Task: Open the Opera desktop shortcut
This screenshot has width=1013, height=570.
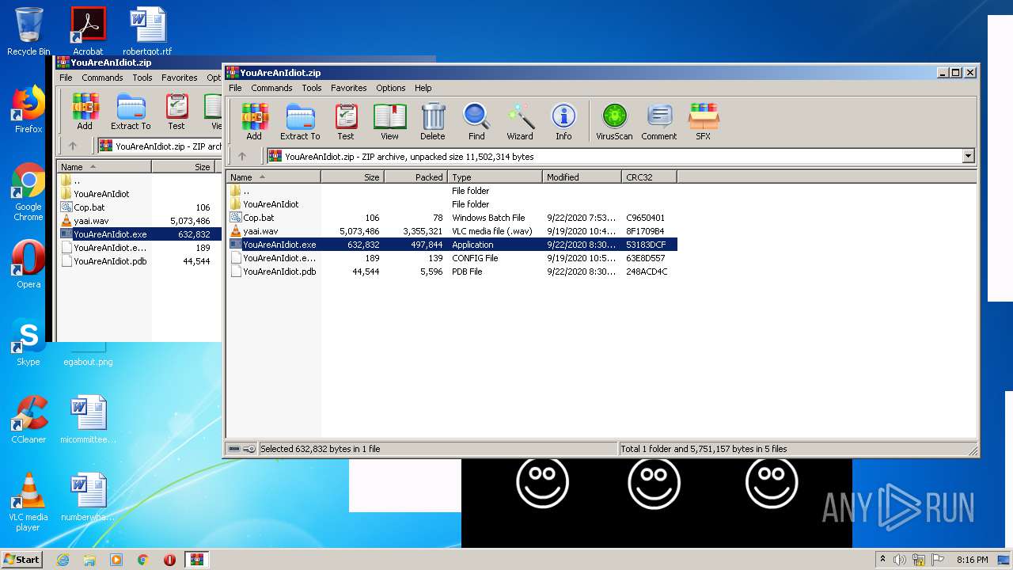Action: pyautogui.click(x=28, y=264)
